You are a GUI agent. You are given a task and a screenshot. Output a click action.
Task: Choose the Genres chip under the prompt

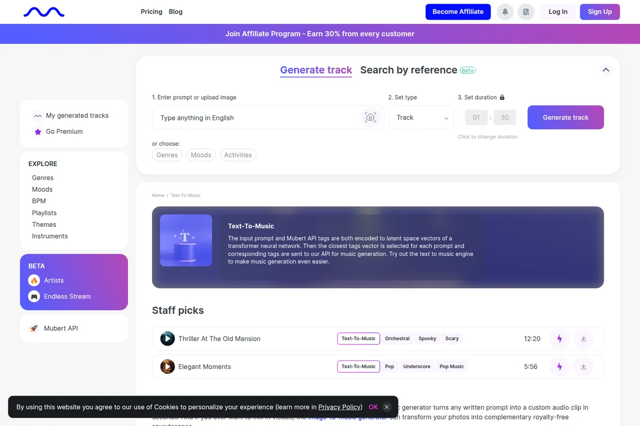pyautogui.click(x=167, y=154)
